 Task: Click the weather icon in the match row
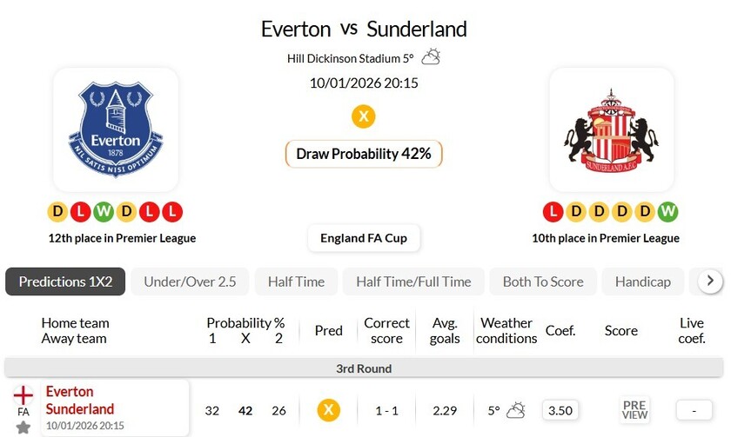click(x=516, y=410)
